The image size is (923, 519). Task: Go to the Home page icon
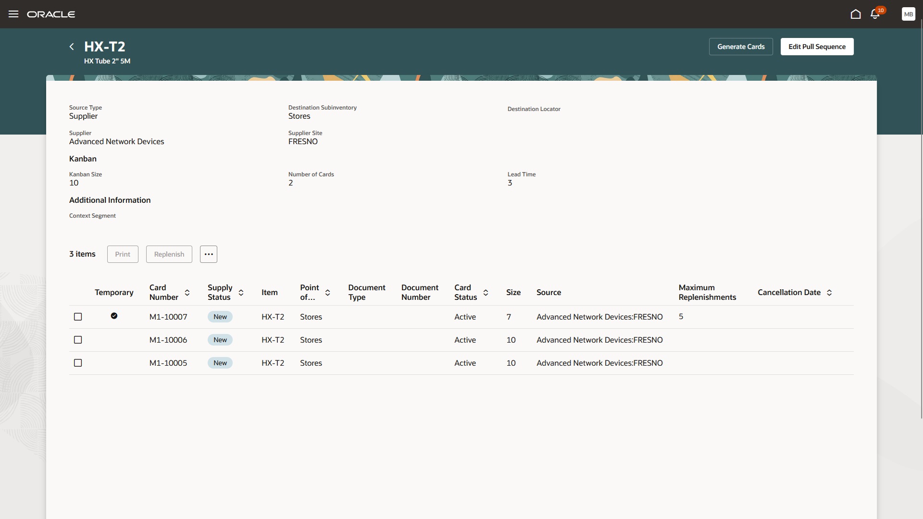(855, 14)
